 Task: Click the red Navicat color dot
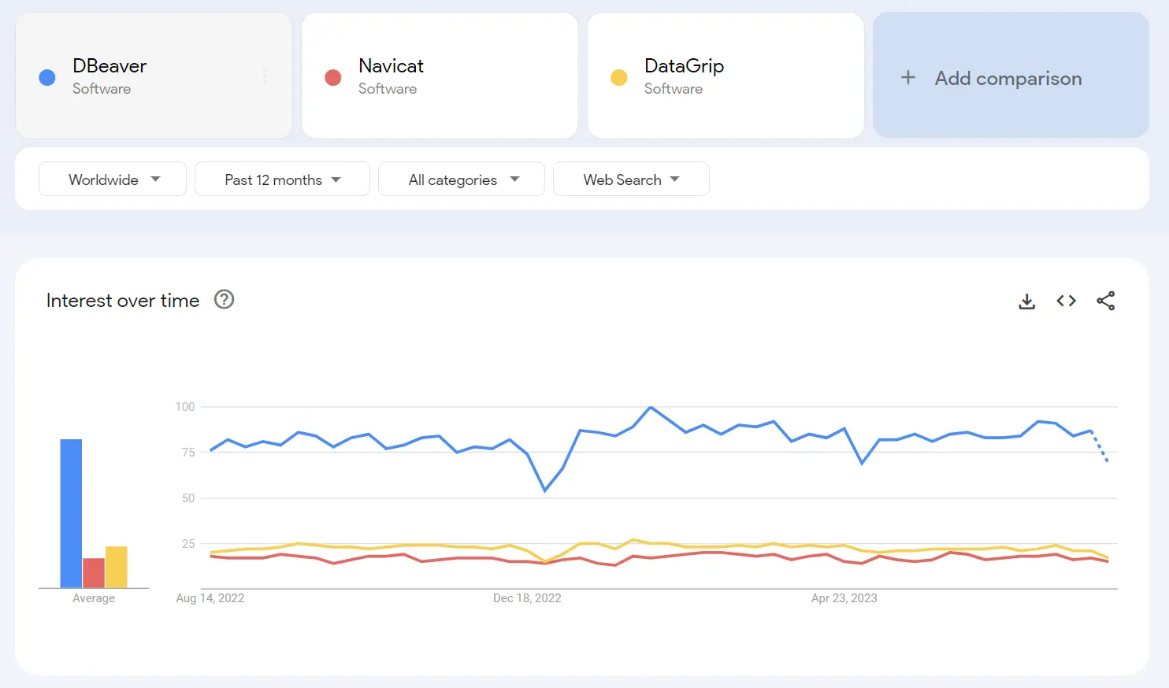click(333, 77)
